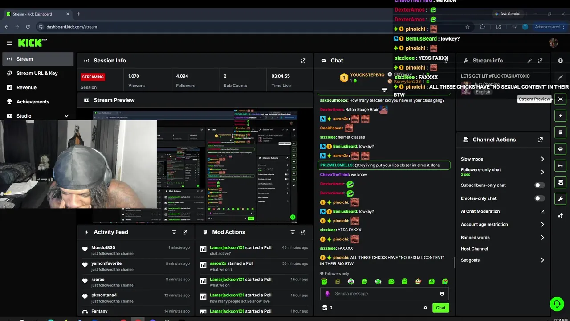570x321 pixels.
Task: Open Mod Actions filter options
Action: (x=293, y=232)
